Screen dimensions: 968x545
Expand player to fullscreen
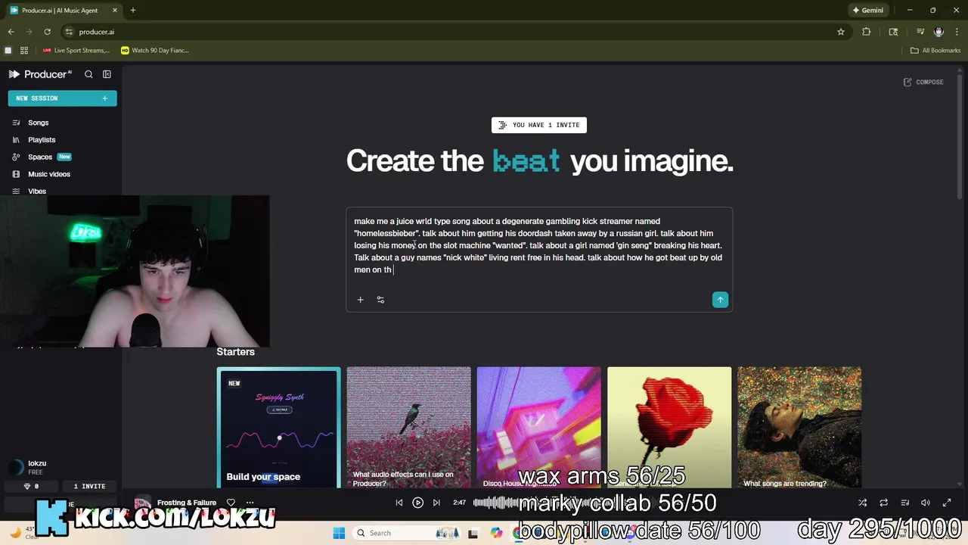tap(946, 503)
